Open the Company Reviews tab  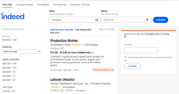pyautogui.click(x=25, y=5)
